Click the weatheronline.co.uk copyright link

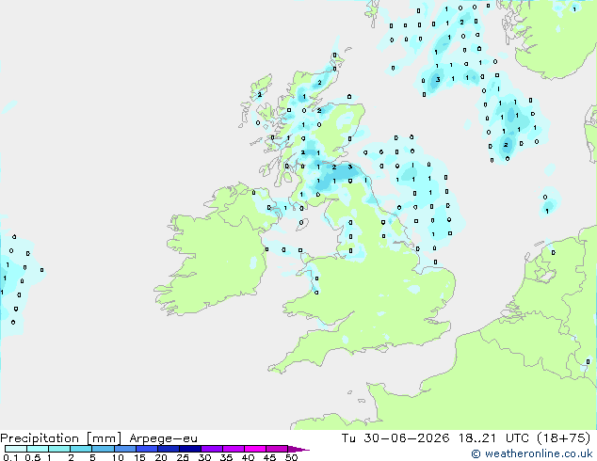[x=532, y=453]
